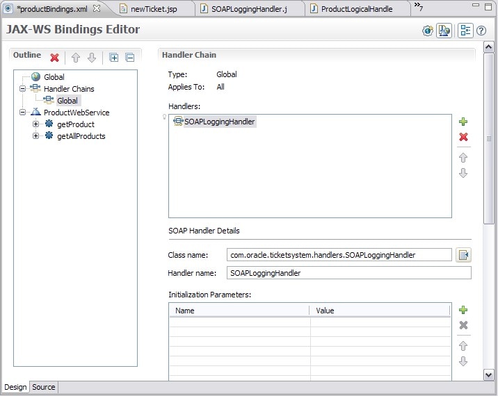Click into Class name field
This screenshot has width=498, height=396.
[x=339, y=255]
